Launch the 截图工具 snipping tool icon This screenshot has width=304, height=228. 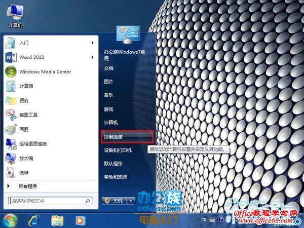(x=11, y=115)
